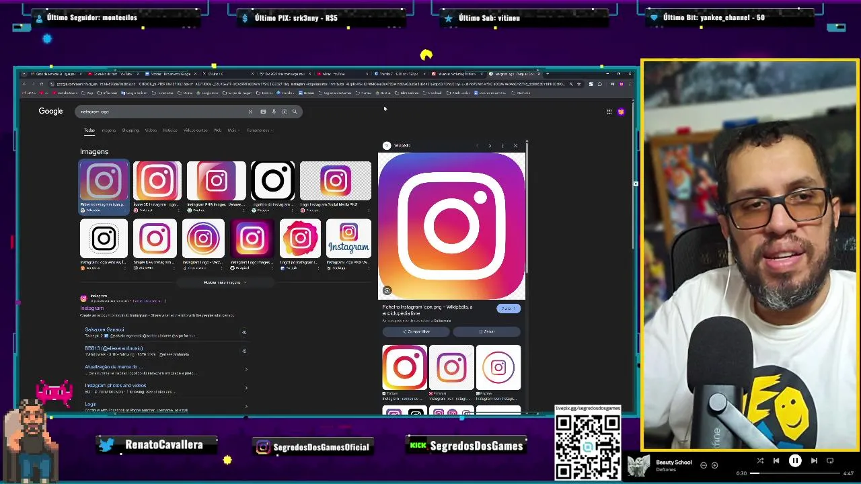Click the minus icon beside Beauty School
This screenshot has width=861, height=484.
click(x=704, y=465)
